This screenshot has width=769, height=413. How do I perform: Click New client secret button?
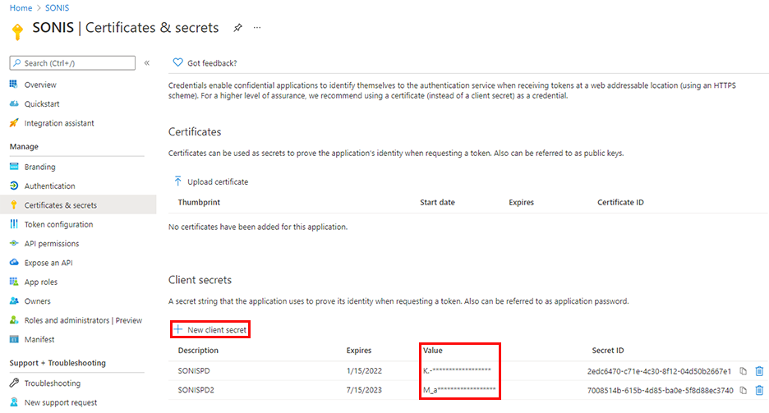pyautogui.click(x=210, y=330)
